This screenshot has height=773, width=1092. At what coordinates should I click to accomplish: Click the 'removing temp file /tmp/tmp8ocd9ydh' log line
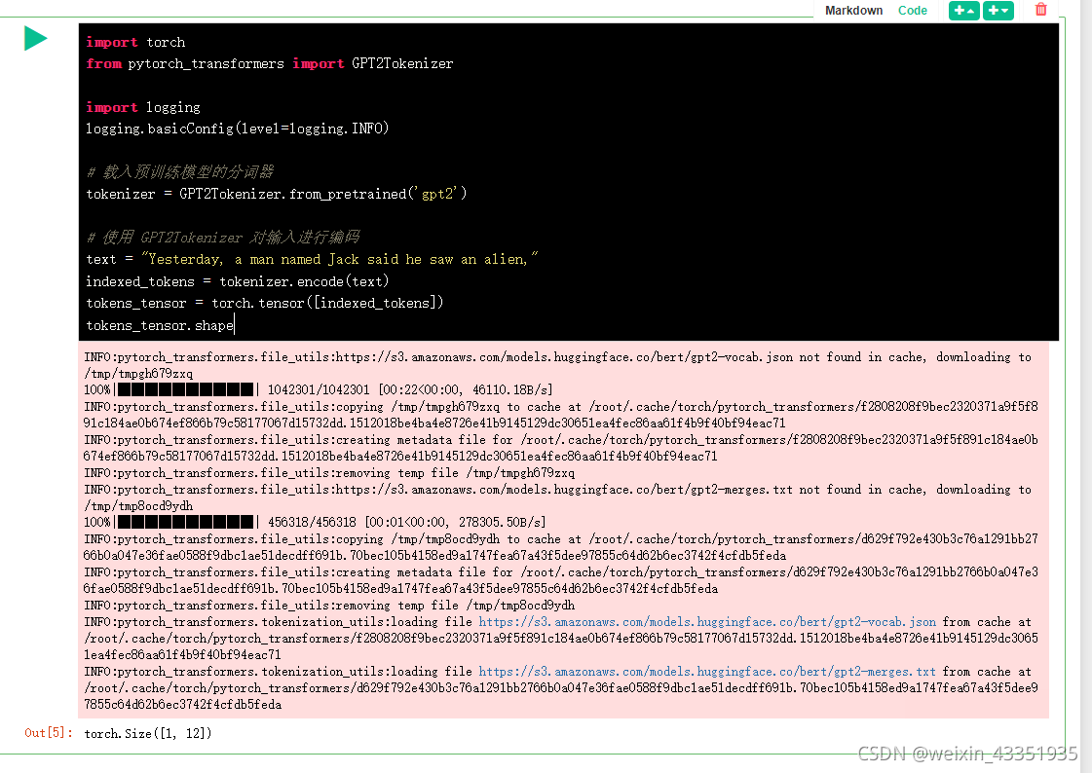point(329,606)
